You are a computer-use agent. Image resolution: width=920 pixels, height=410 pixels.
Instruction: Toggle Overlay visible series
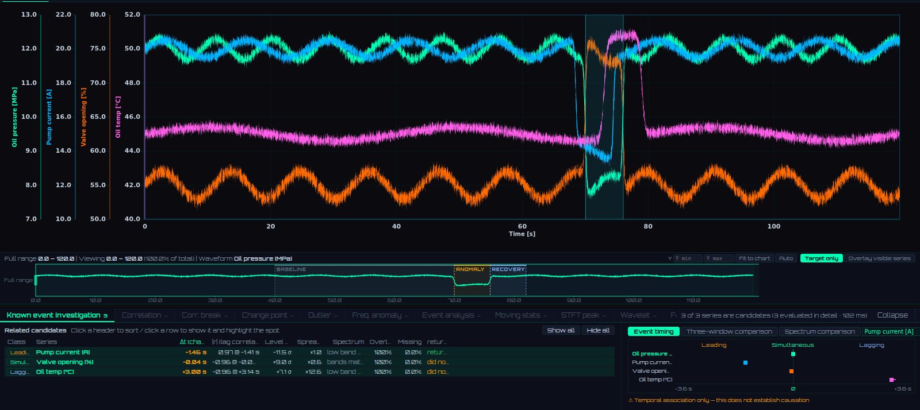(x=879, y=258)
